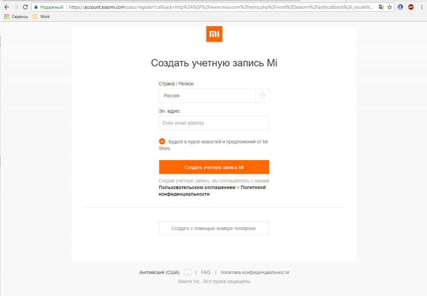Open the Сервисы apps shortcut
Image resolution: width=427 pixels, height=296 pixels.
coord(16,17)
